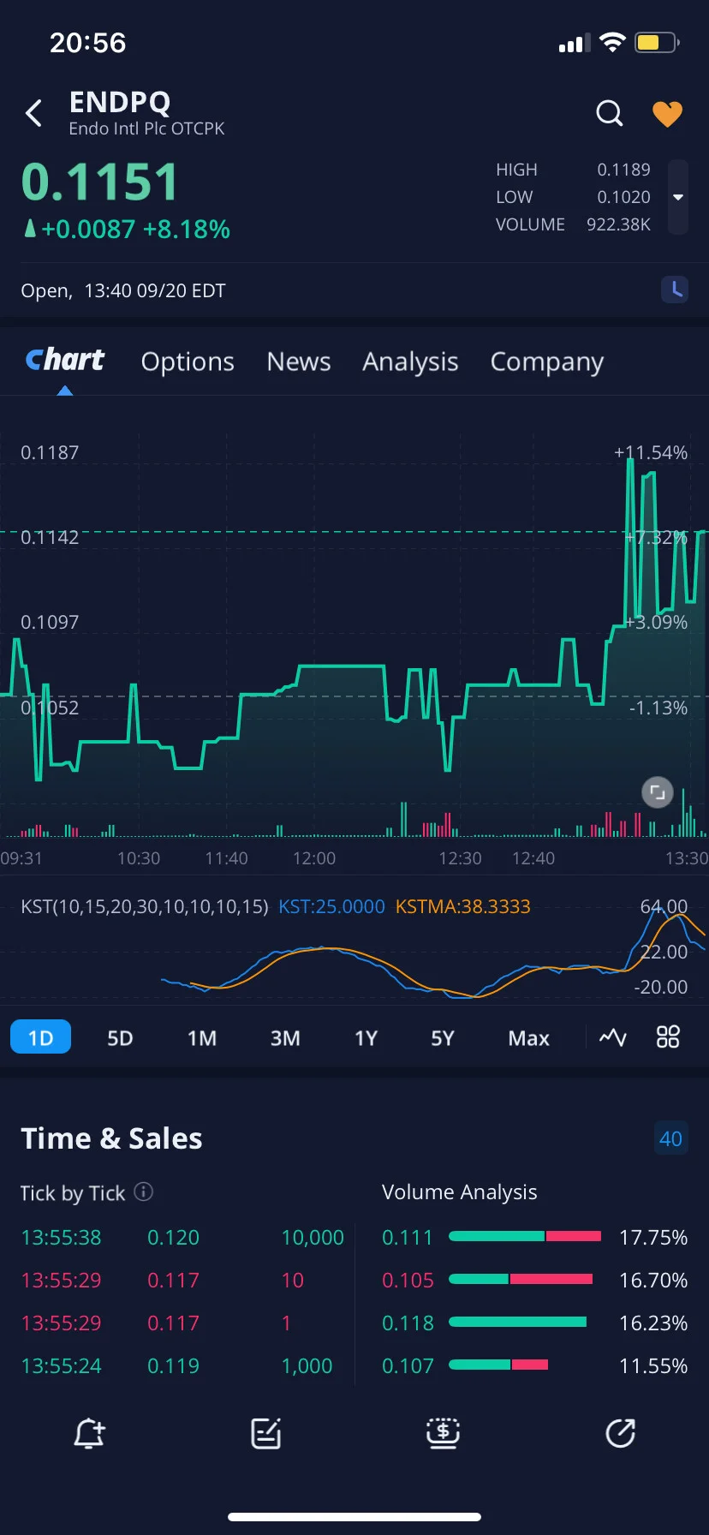Open the News tab
The width and height of the screenshot is (709, 1535).
(299, 361)
